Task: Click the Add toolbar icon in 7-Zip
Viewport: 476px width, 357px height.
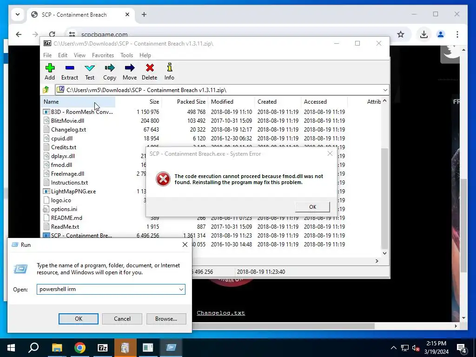Action: (50, 72)
